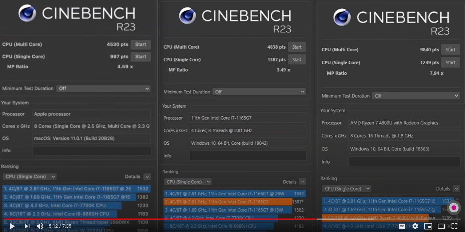Click '4 Cores, 8 Threads @ 2.81 GHz' field
Viewport: 465px width, 232px height.
[x=248, y=131]
